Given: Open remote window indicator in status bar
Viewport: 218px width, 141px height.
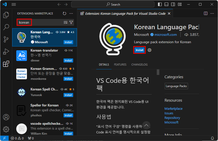Looking at the screenshot, I should (x=4, y=138).
